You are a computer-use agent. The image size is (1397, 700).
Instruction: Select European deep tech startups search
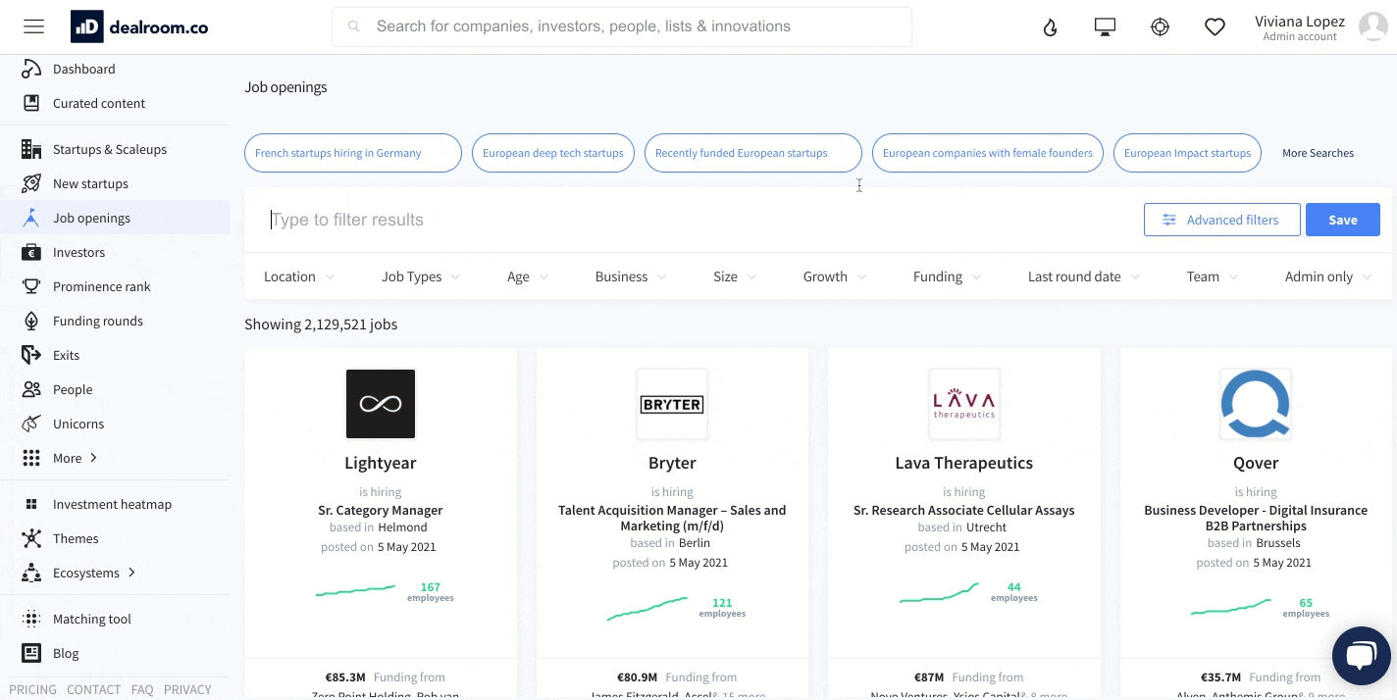click(553, 153)
